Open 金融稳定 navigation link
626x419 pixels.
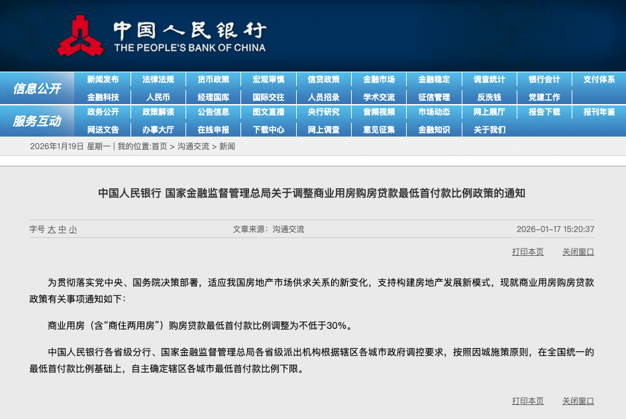(434, 80)
